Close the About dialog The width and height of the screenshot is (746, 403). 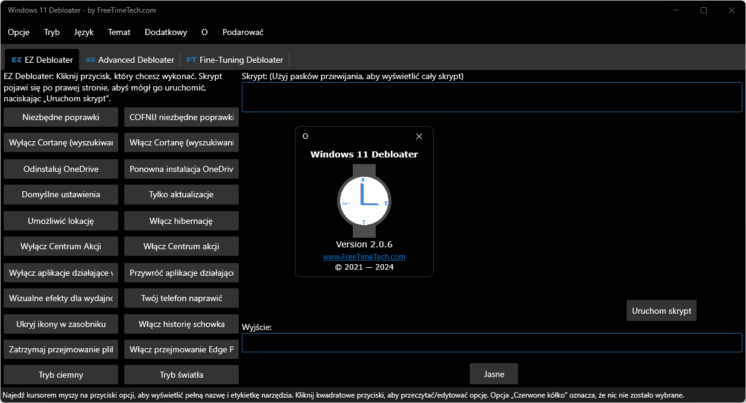(419, 136)
